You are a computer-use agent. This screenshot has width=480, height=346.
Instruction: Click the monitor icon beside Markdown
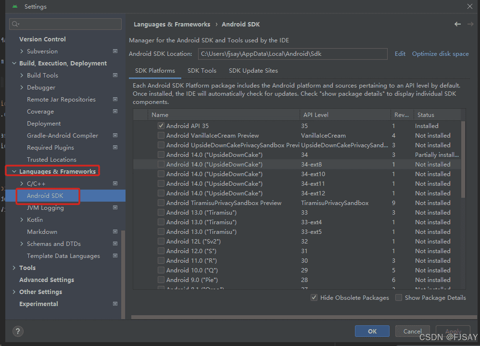coord(114,231)
